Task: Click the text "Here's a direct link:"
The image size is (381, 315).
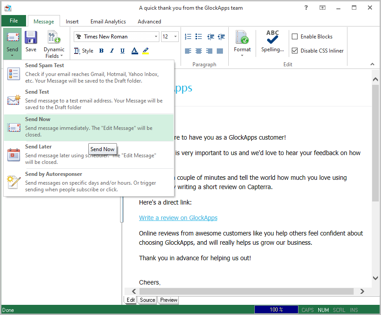Action: 165,202
